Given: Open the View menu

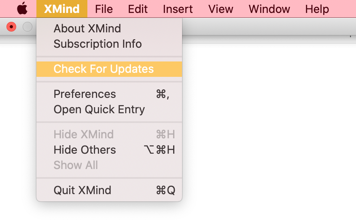Looking at the screenshot, I should pos(220,9).
